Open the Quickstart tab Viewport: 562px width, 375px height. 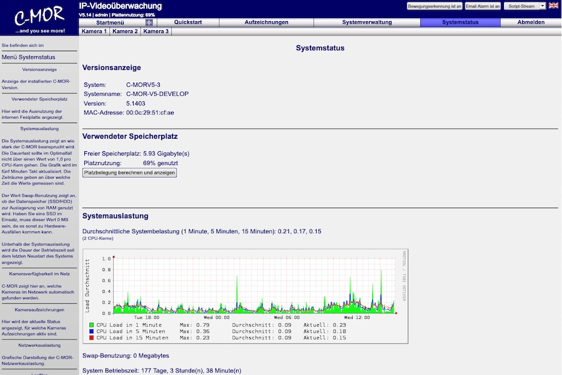[x=188, y=22]
